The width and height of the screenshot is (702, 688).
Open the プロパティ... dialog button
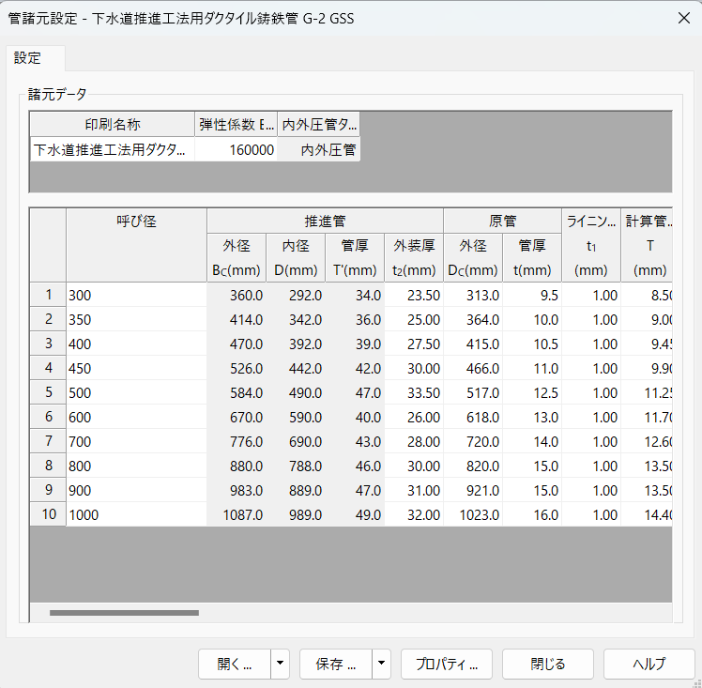click(446, 664)
